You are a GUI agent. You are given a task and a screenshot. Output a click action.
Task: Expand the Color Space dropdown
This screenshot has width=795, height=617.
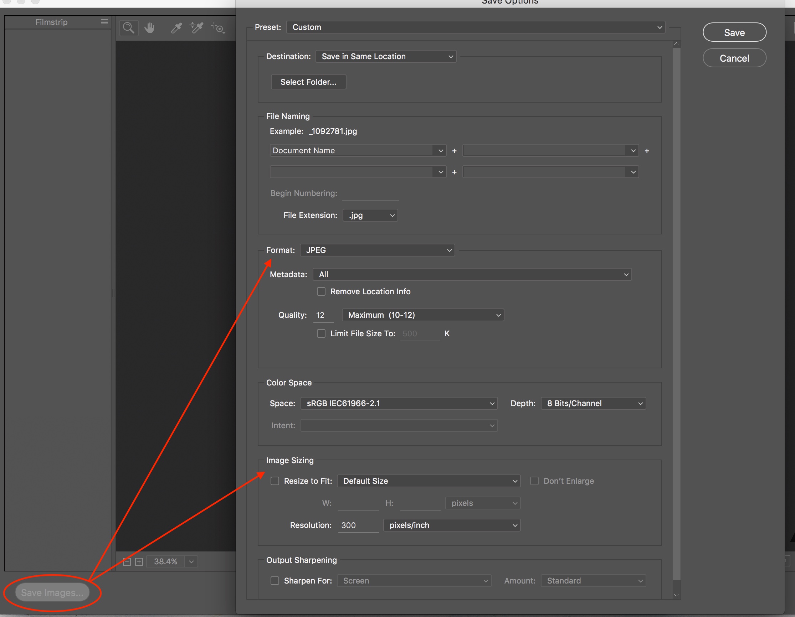[x=399, y=403]
